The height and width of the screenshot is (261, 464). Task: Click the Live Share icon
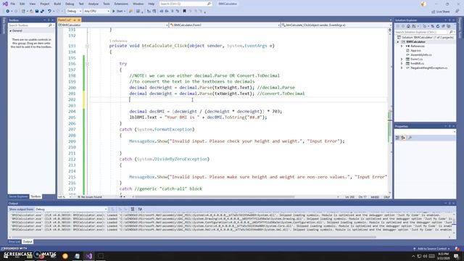(440, 12)
